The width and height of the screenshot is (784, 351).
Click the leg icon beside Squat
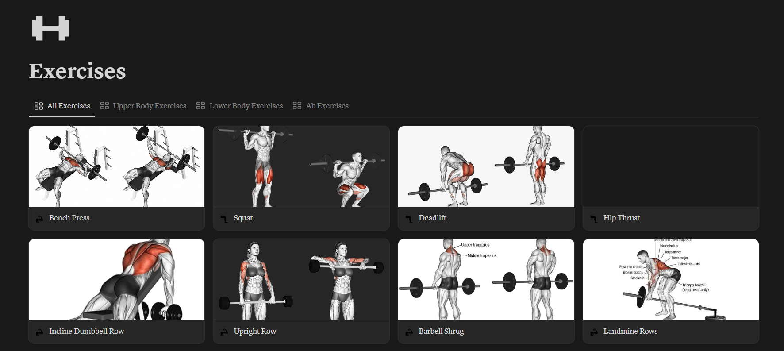pyautogui.click(x=224, y=219)
